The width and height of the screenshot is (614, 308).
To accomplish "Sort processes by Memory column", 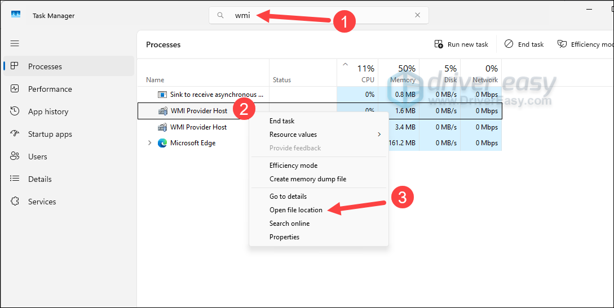I will tap(399, 74).
